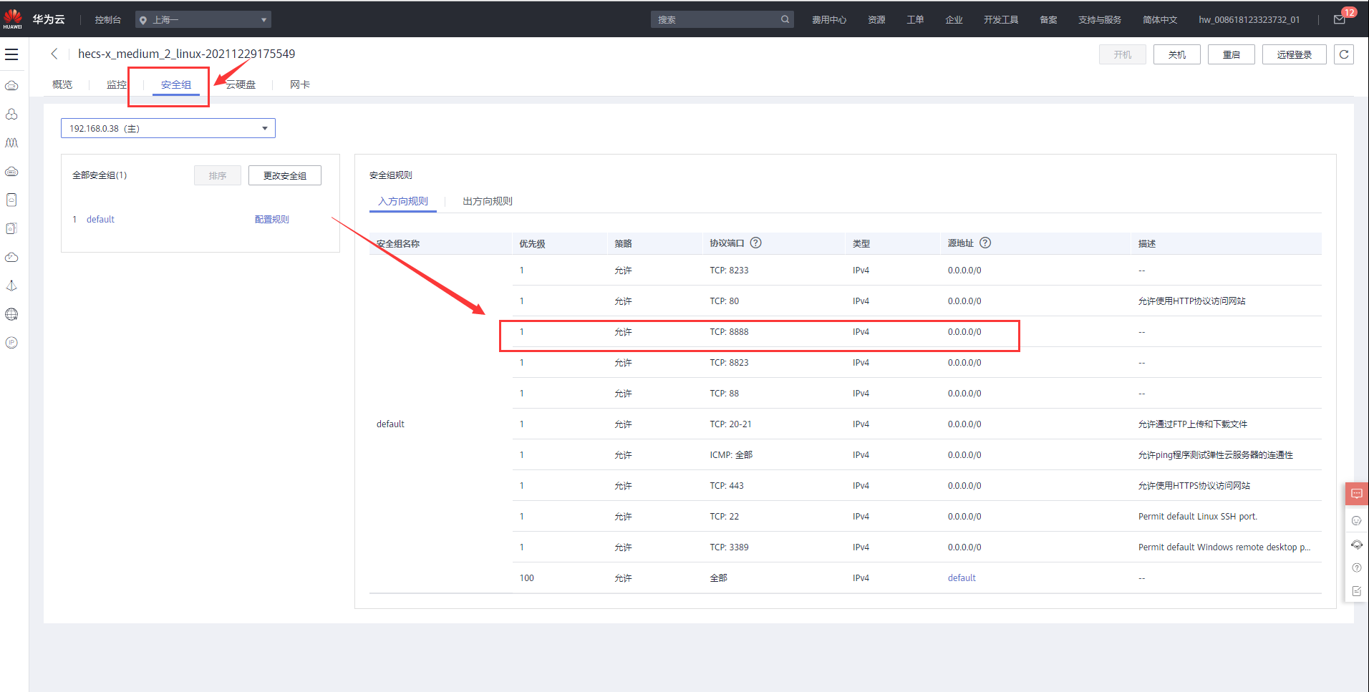Open 企业 menu
This screenshot has height=692, width=1369.
pos(954,20)
